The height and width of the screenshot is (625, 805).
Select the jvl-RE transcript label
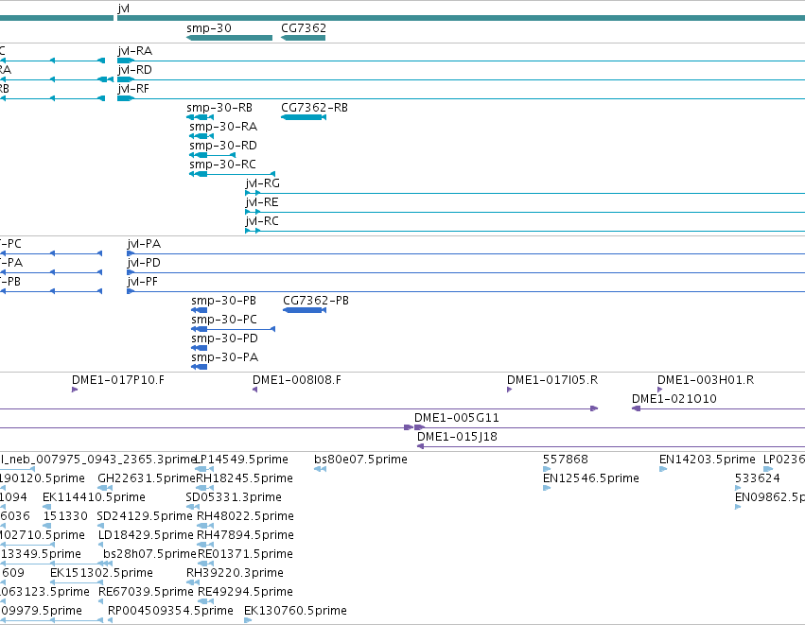tap(262, 202)
